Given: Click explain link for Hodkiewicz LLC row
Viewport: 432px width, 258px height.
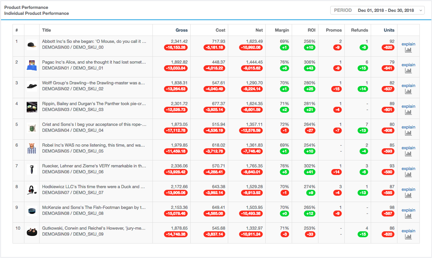Looking at the screenshot, I should [408, 189].
